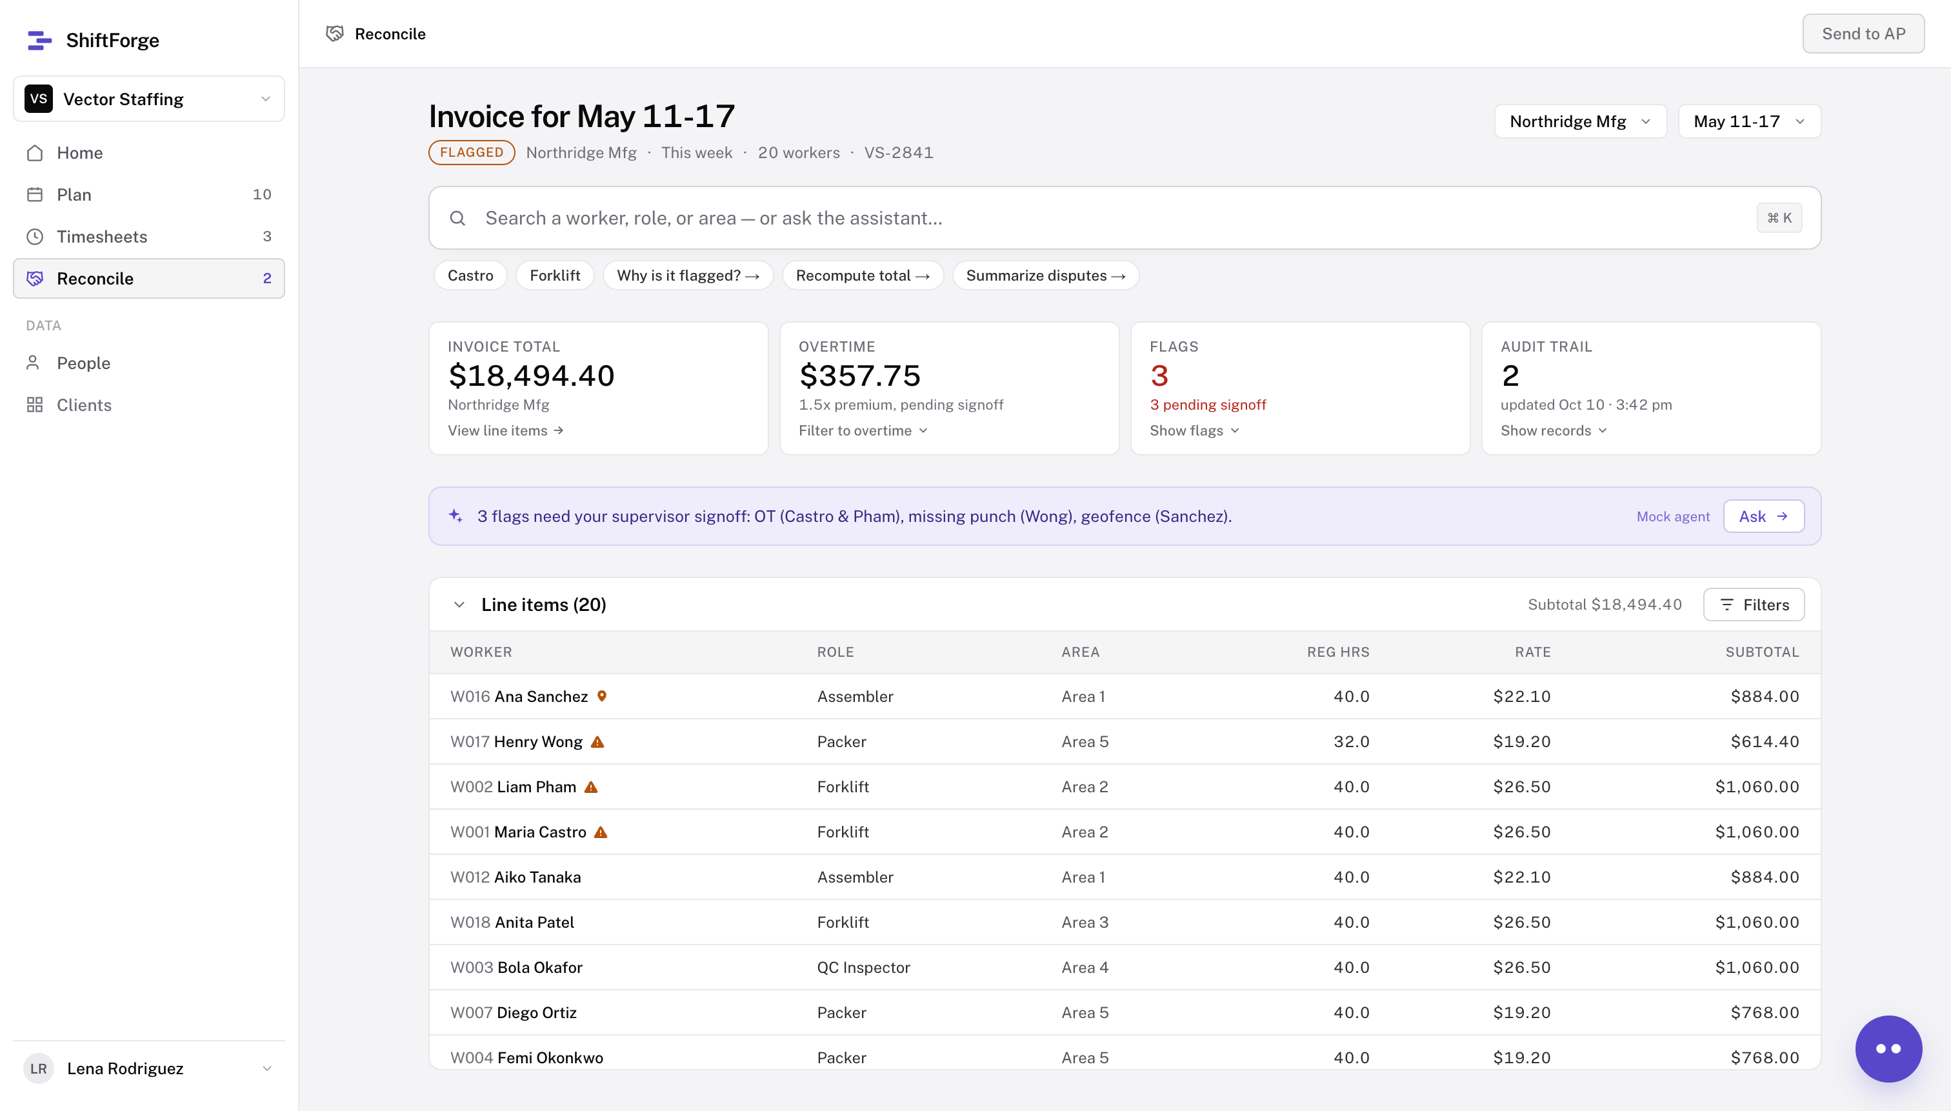This screenshot has width=1951, height=1111.
Task: Click the VS organization avatar
Action: [38, 99]
